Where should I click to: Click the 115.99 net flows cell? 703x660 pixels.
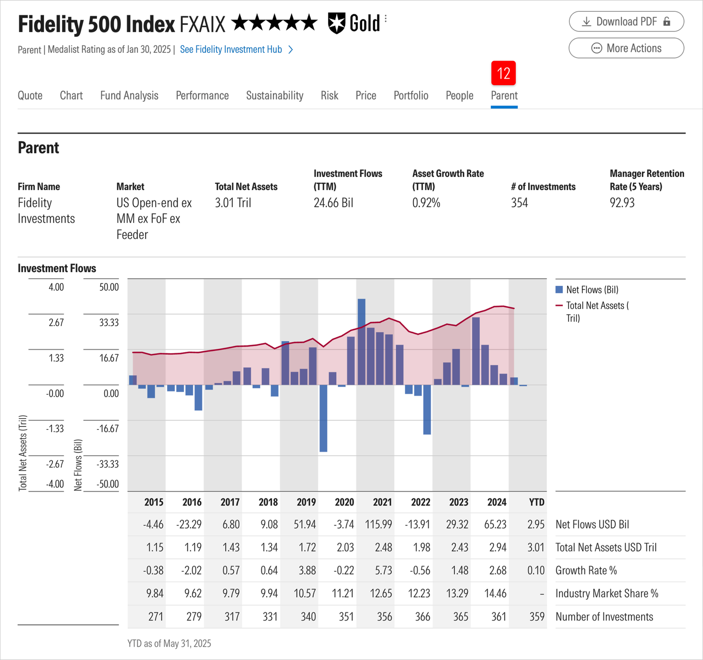tap(378, 524)
